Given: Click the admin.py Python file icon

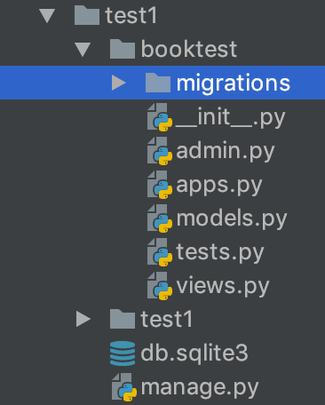Looking at the screenshot, I should tap(160, 151).
